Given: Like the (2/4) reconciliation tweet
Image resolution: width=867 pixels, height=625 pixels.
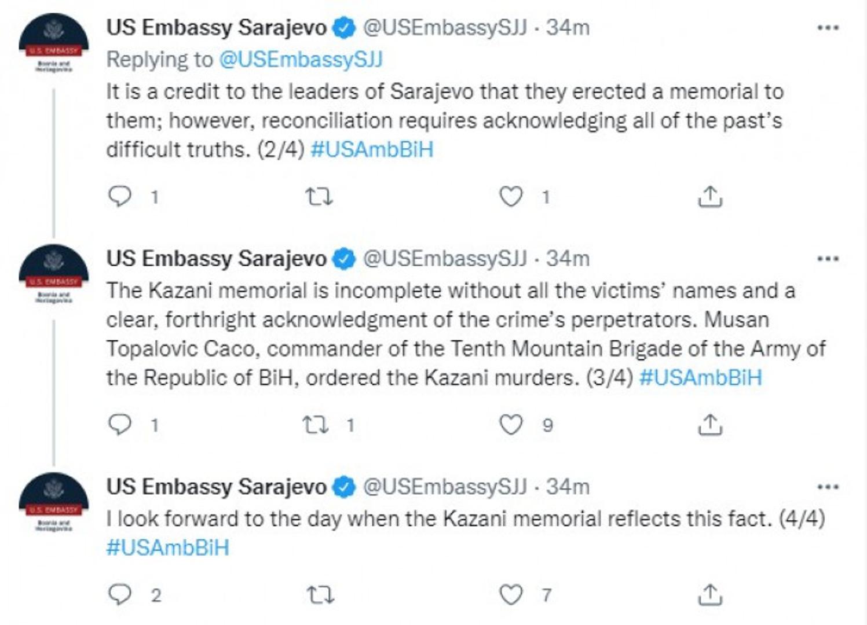Looking at the screenshot, I should (511, 197).
